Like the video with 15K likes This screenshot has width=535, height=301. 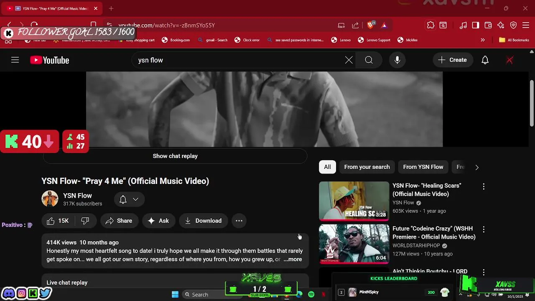pyautogui.click(x=58, y=221)
